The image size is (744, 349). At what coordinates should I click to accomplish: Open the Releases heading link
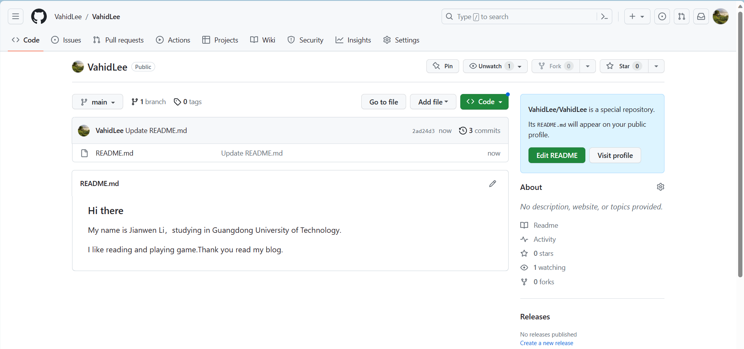point(535,317)
